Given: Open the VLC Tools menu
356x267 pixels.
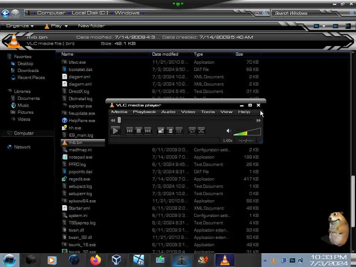Looking at the screenshot, I should coord(208,112).
